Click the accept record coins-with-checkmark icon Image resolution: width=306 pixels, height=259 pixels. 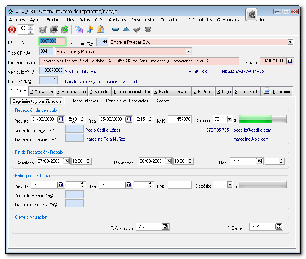(43, 30)
